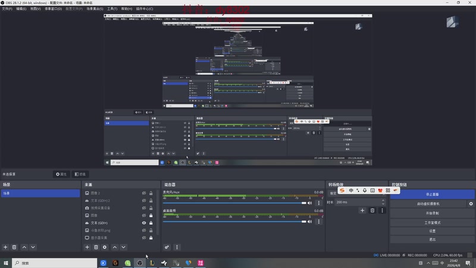
Task: Remove selected source with trash icon
Action: tap(96, 247)
